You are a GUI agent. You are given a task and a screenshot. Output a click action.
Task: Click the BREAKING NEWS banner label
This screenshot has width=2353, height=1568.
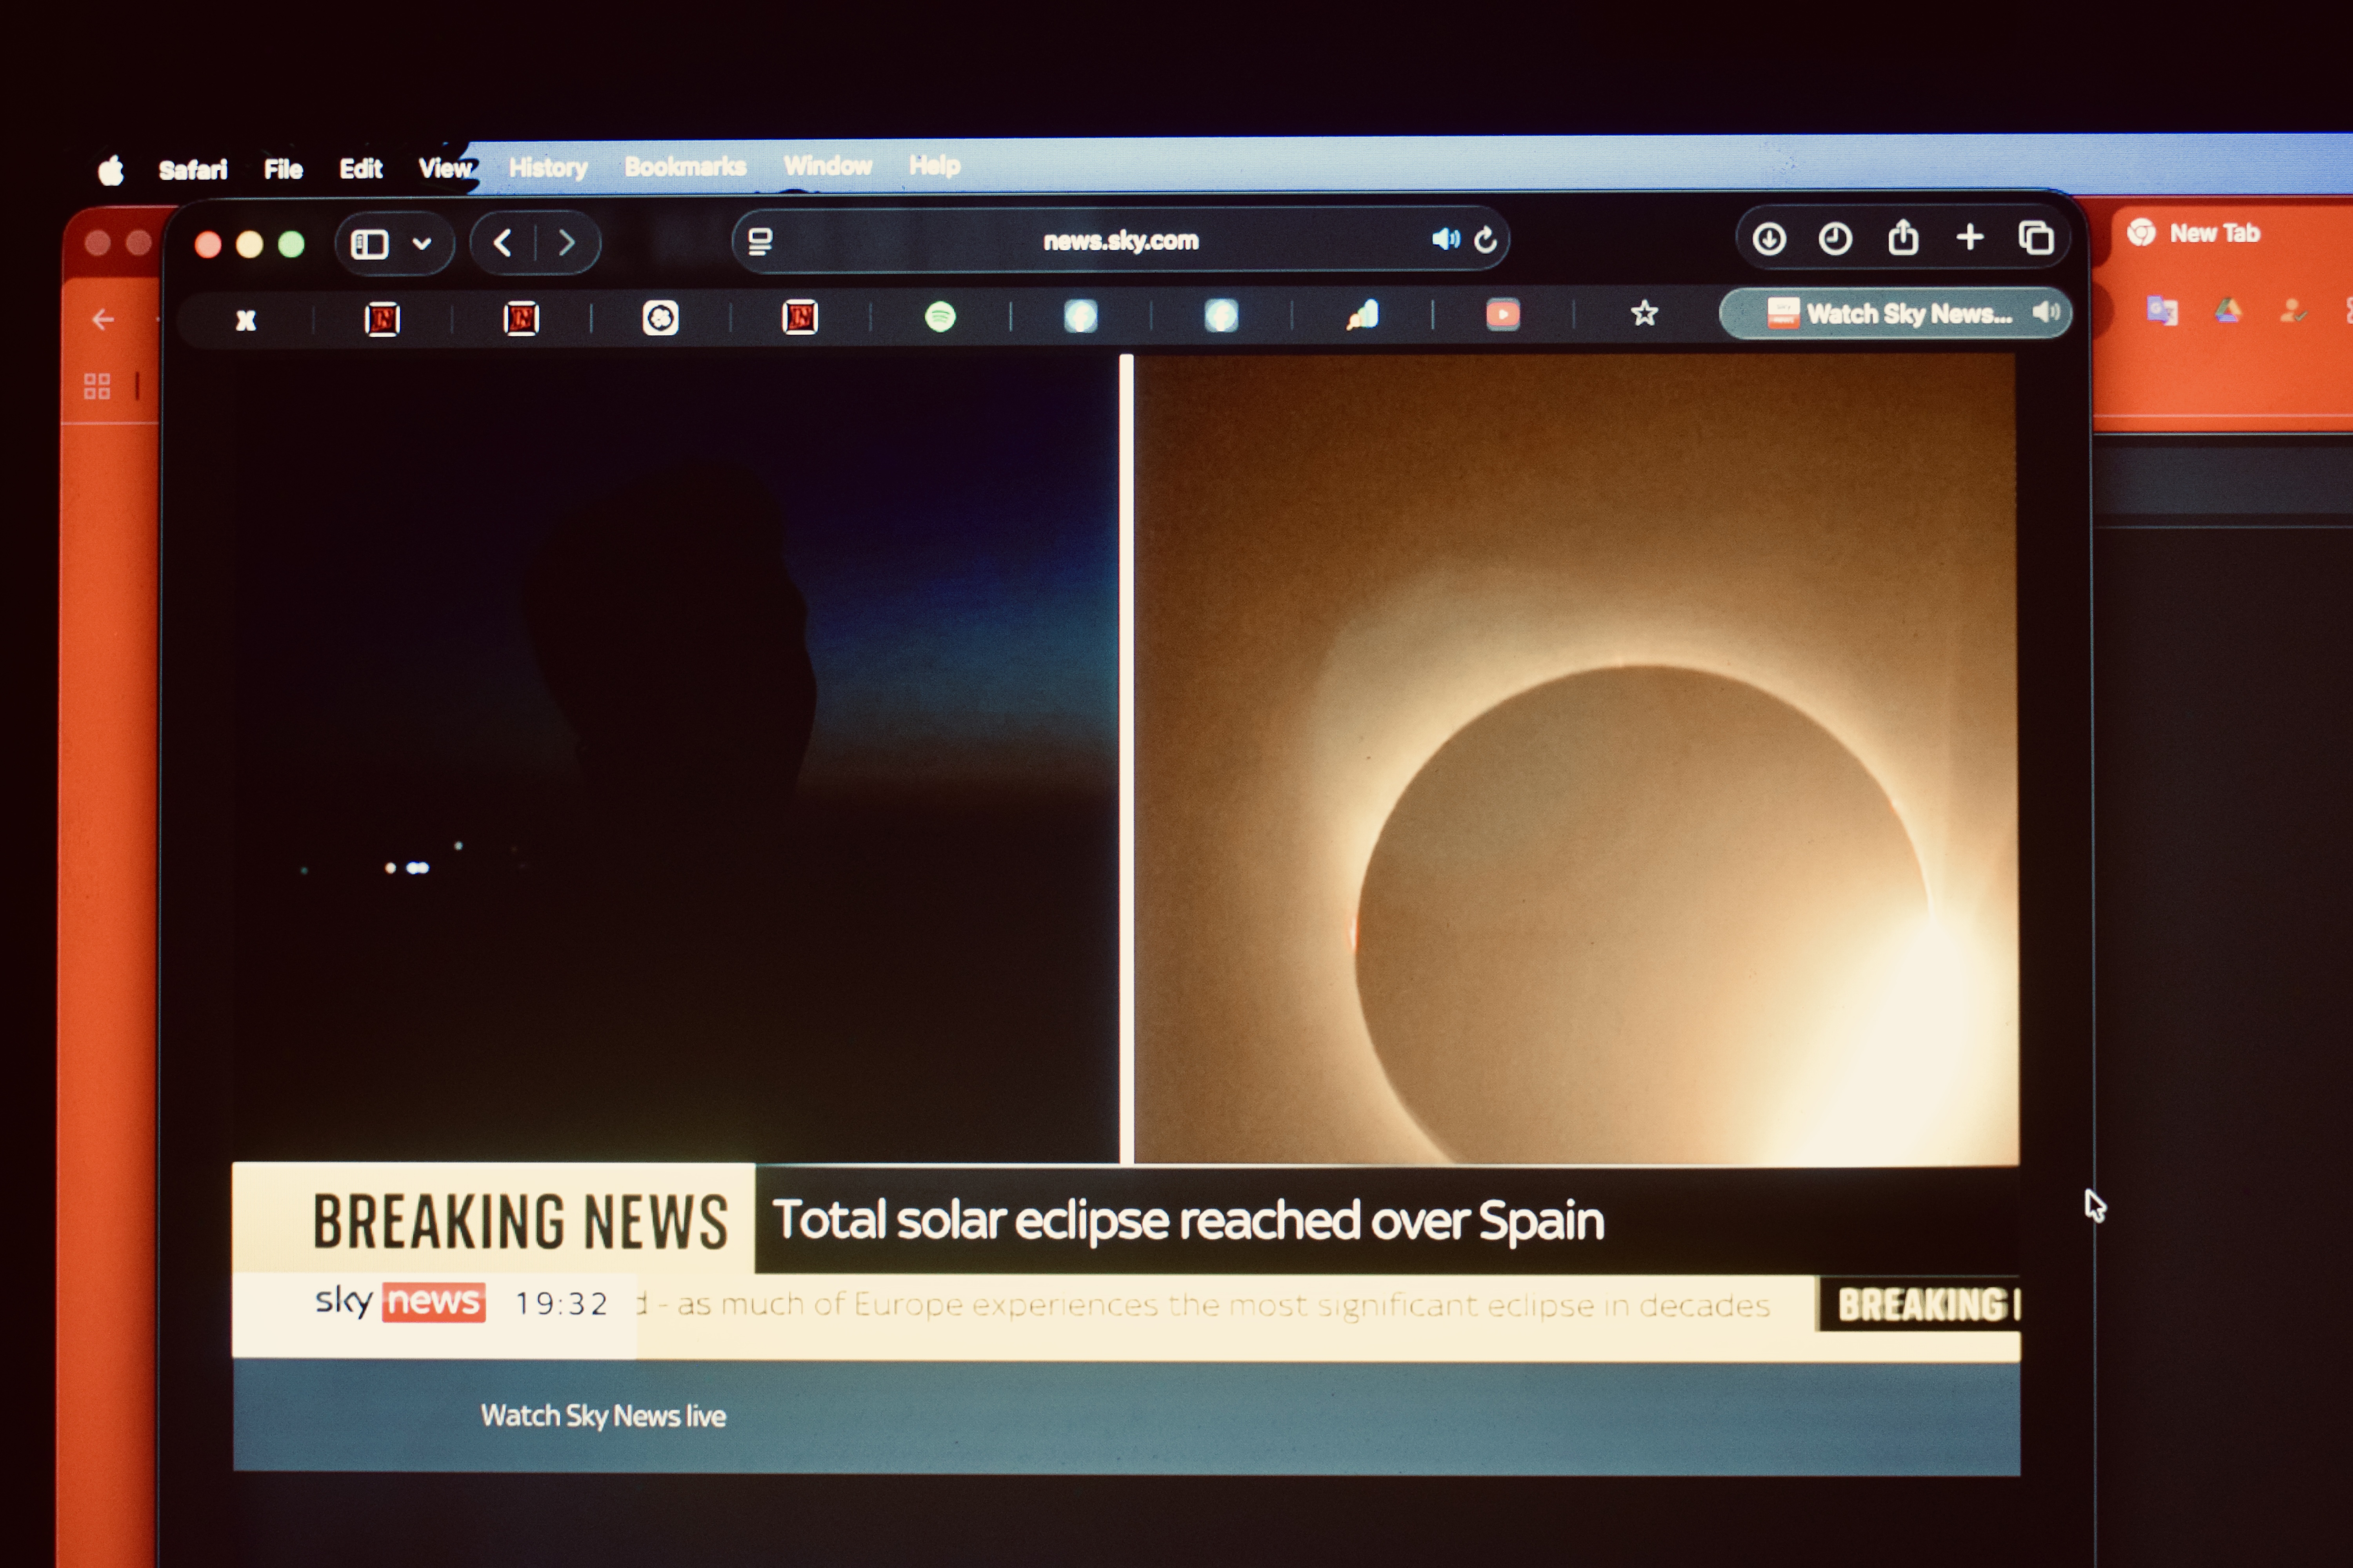520,1221
